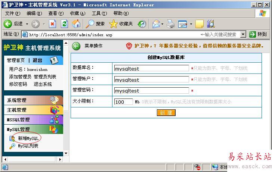This screenshot has height=172, width=272.
Task: Expand MSSQL管理 sidebar section
Action: pos(34,119)
